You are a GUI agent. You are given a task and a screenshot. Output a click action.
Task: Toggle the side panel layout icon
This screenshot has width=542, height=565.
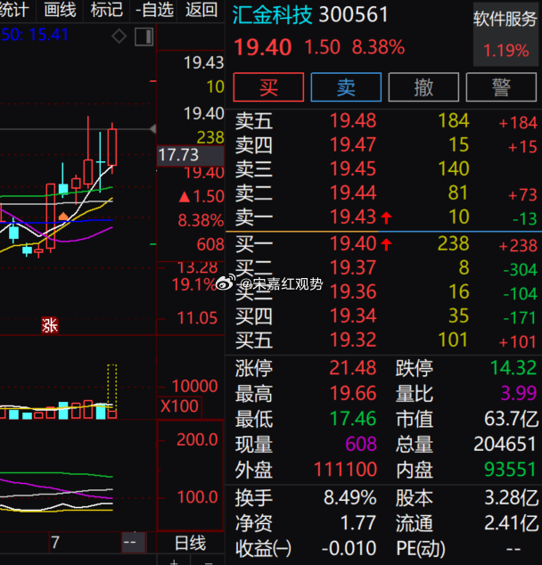pos(144,37)
